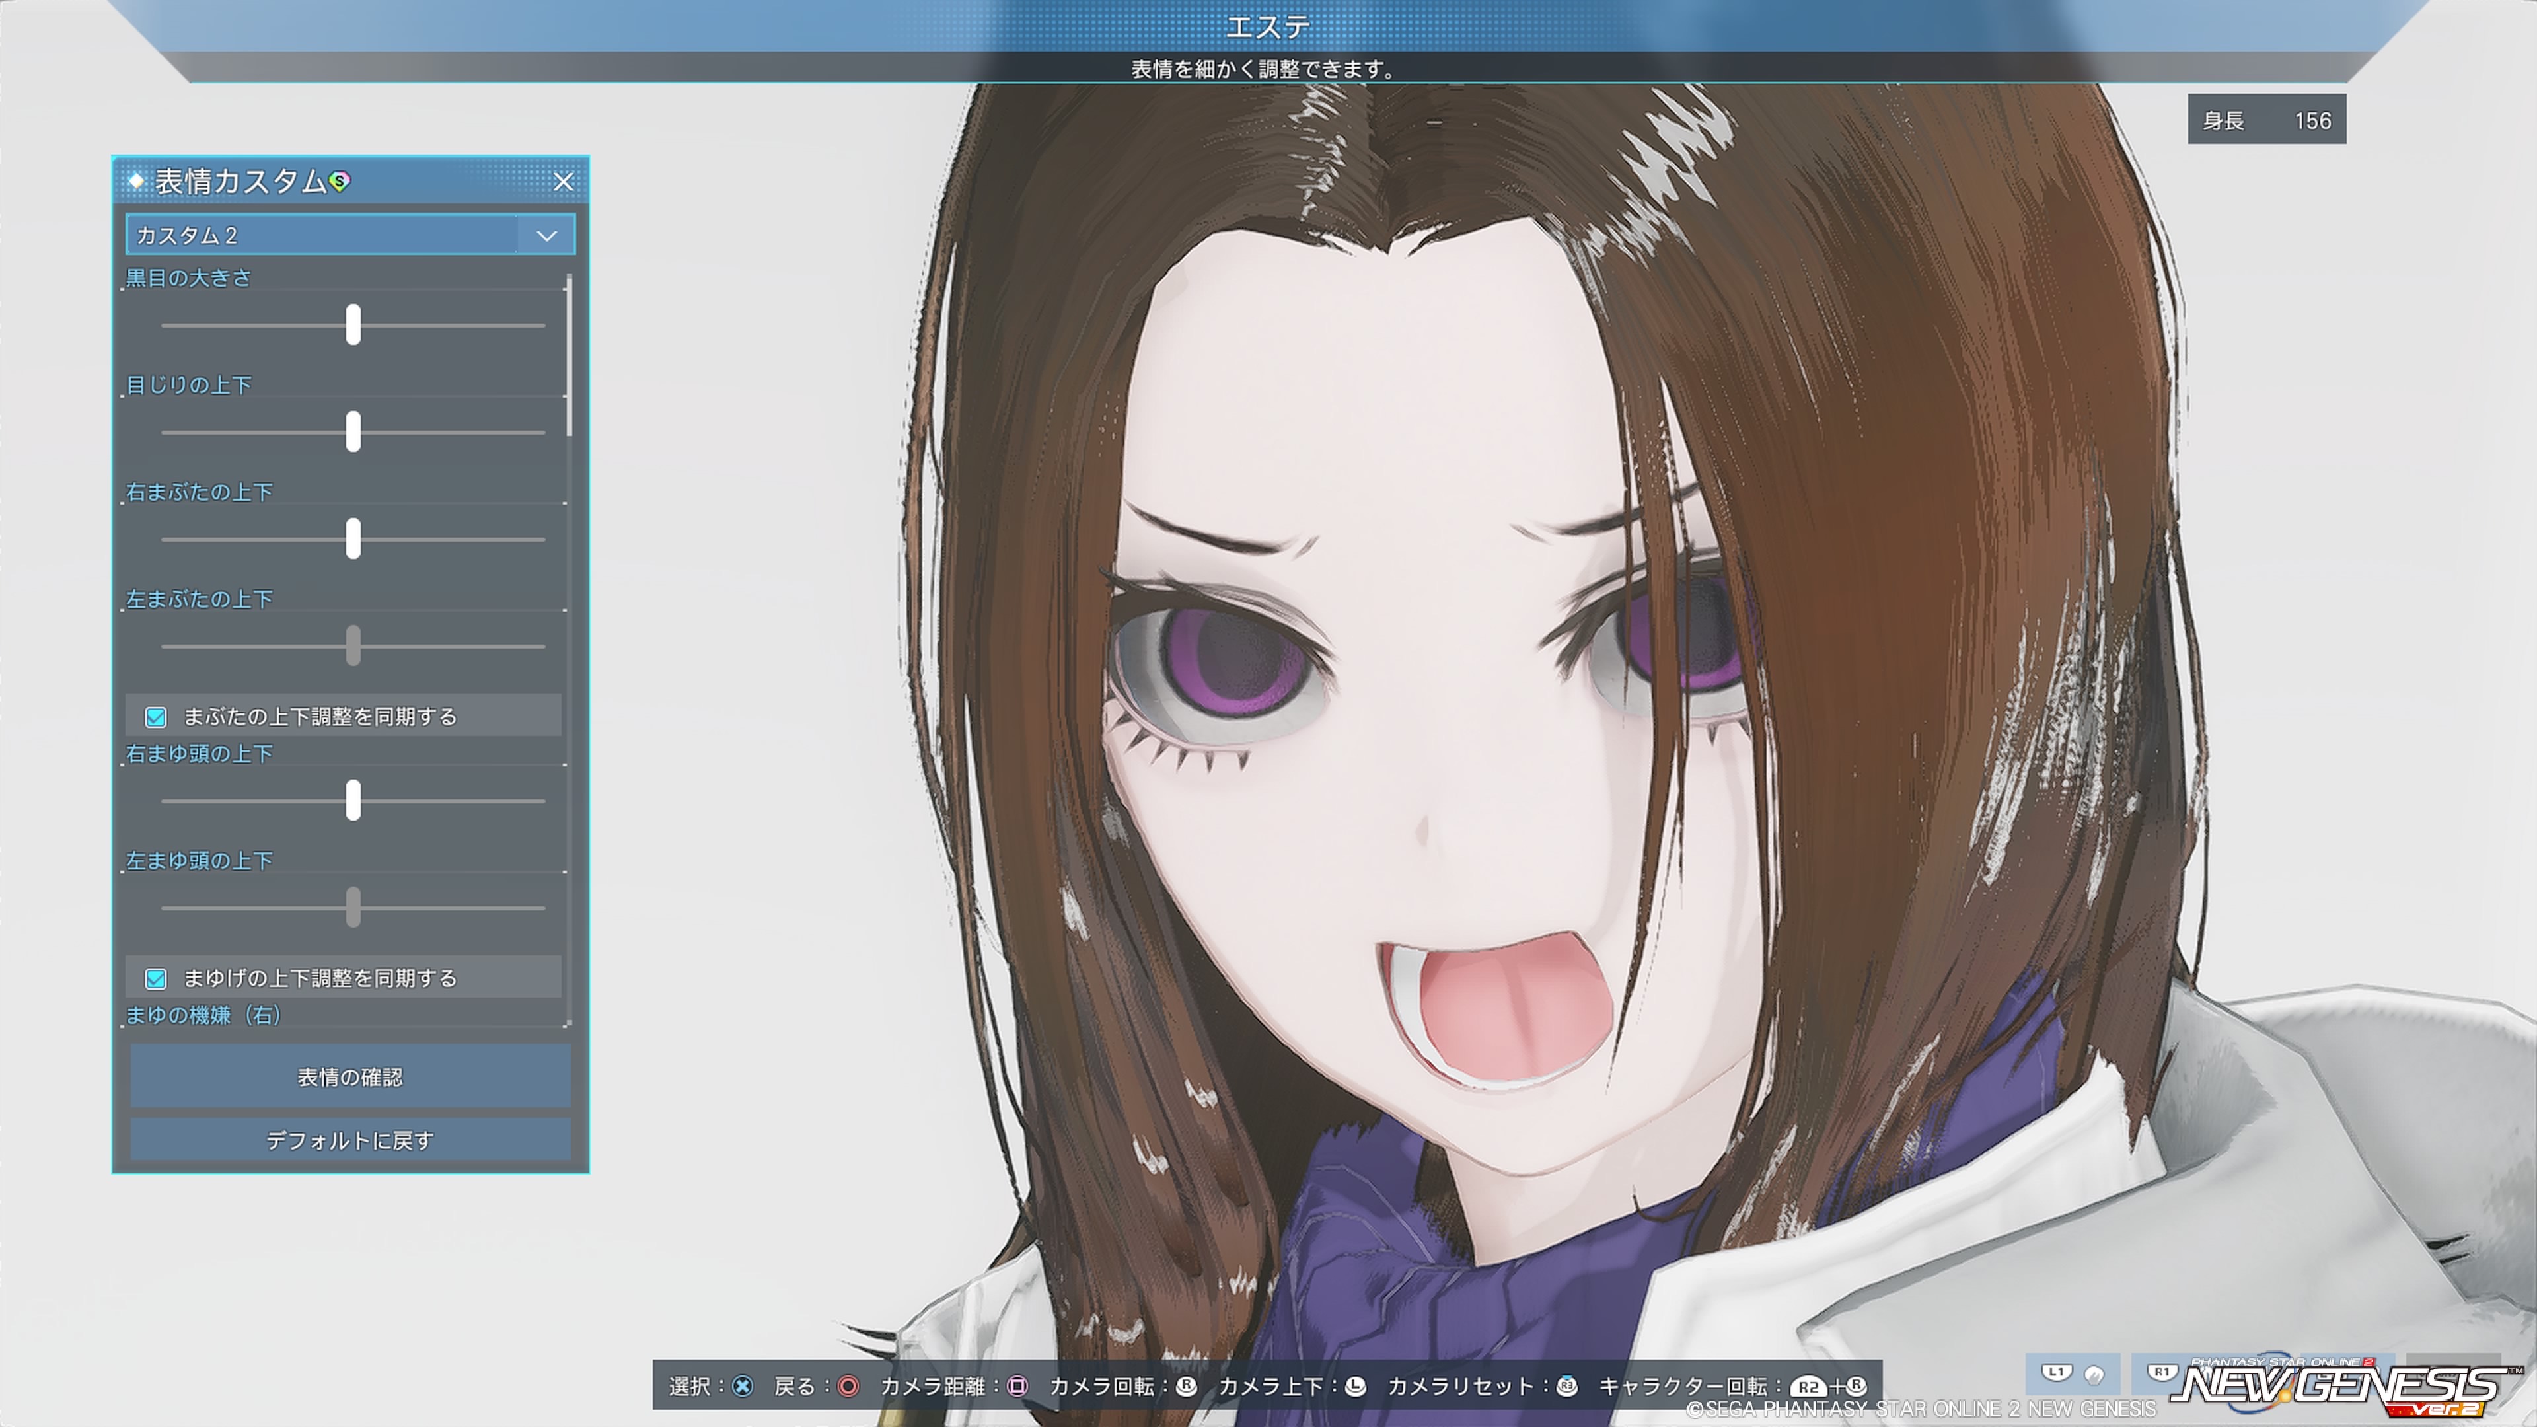Click the 表情の確認 button
2537x1427 pixels.
349,1076
